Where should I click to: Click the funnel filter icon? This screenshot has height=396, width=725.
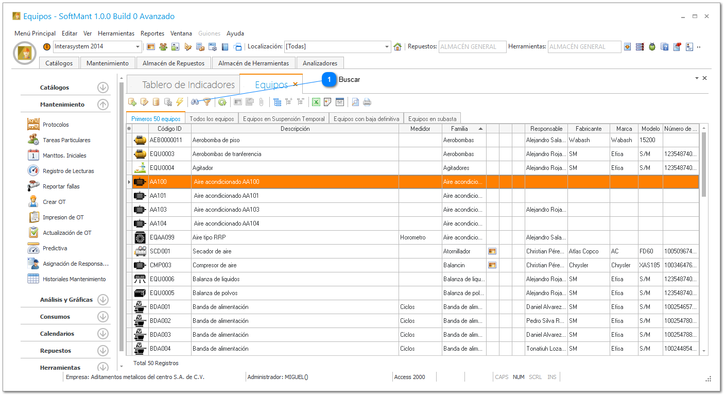pyautogui.click(x=207, y=102)
